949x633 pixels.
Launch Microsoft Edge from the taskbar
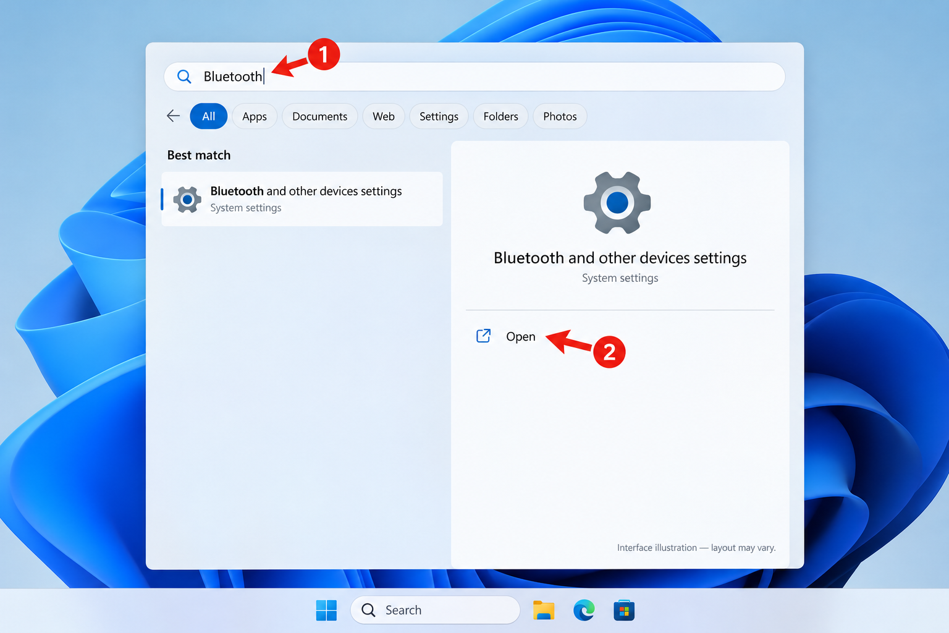coord(584,610)
